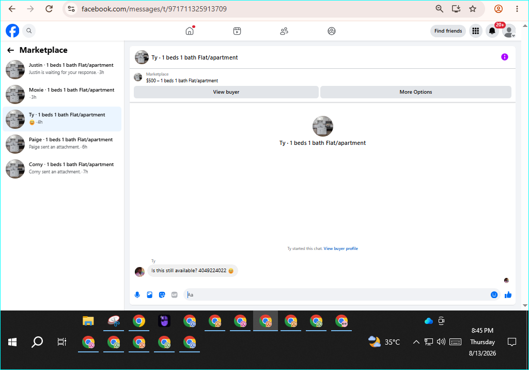
Task: Open the volume control in tray
Action: point(441,342)
